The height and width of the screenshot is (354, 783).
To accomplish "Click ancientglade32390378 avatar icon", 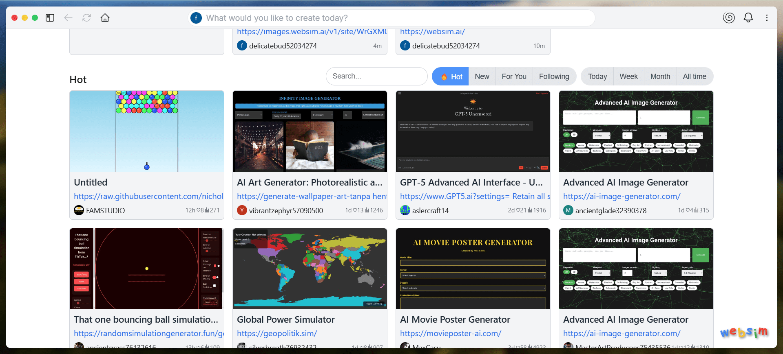I will click(568, 210).
